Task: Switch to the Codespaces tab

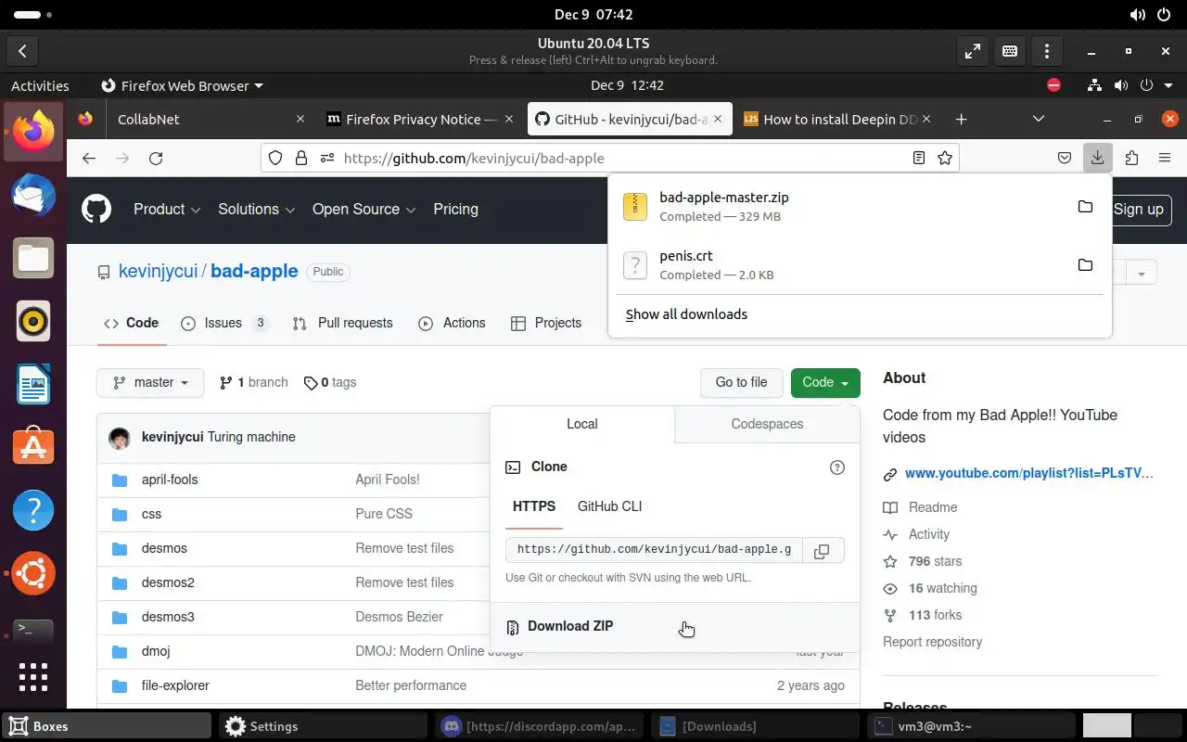Action: 767,424
